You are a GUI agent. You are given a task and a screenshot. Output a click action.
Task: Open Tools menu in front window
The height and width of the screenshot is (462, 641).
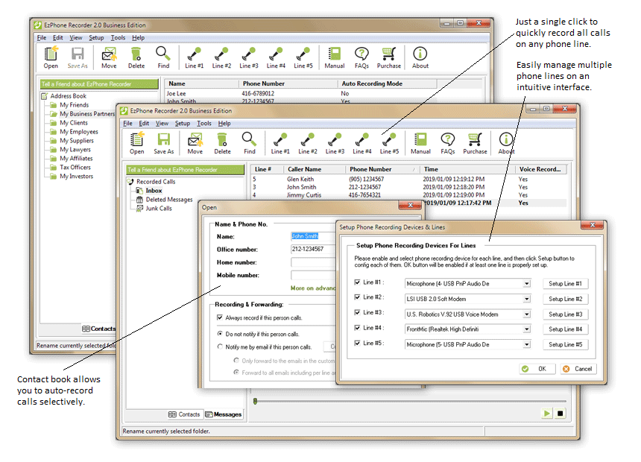pyautogui.click(x=204, y=124)
